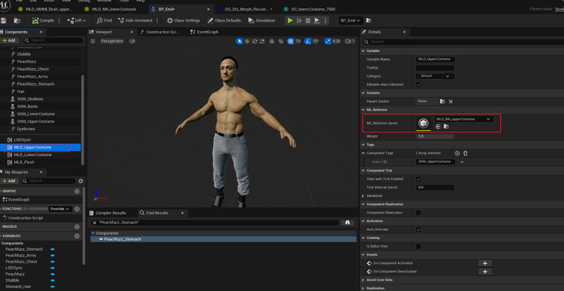Toggle the Component Replicates checkbox
The width and height of the screenshot is (564, 291).
click(418, 213)
